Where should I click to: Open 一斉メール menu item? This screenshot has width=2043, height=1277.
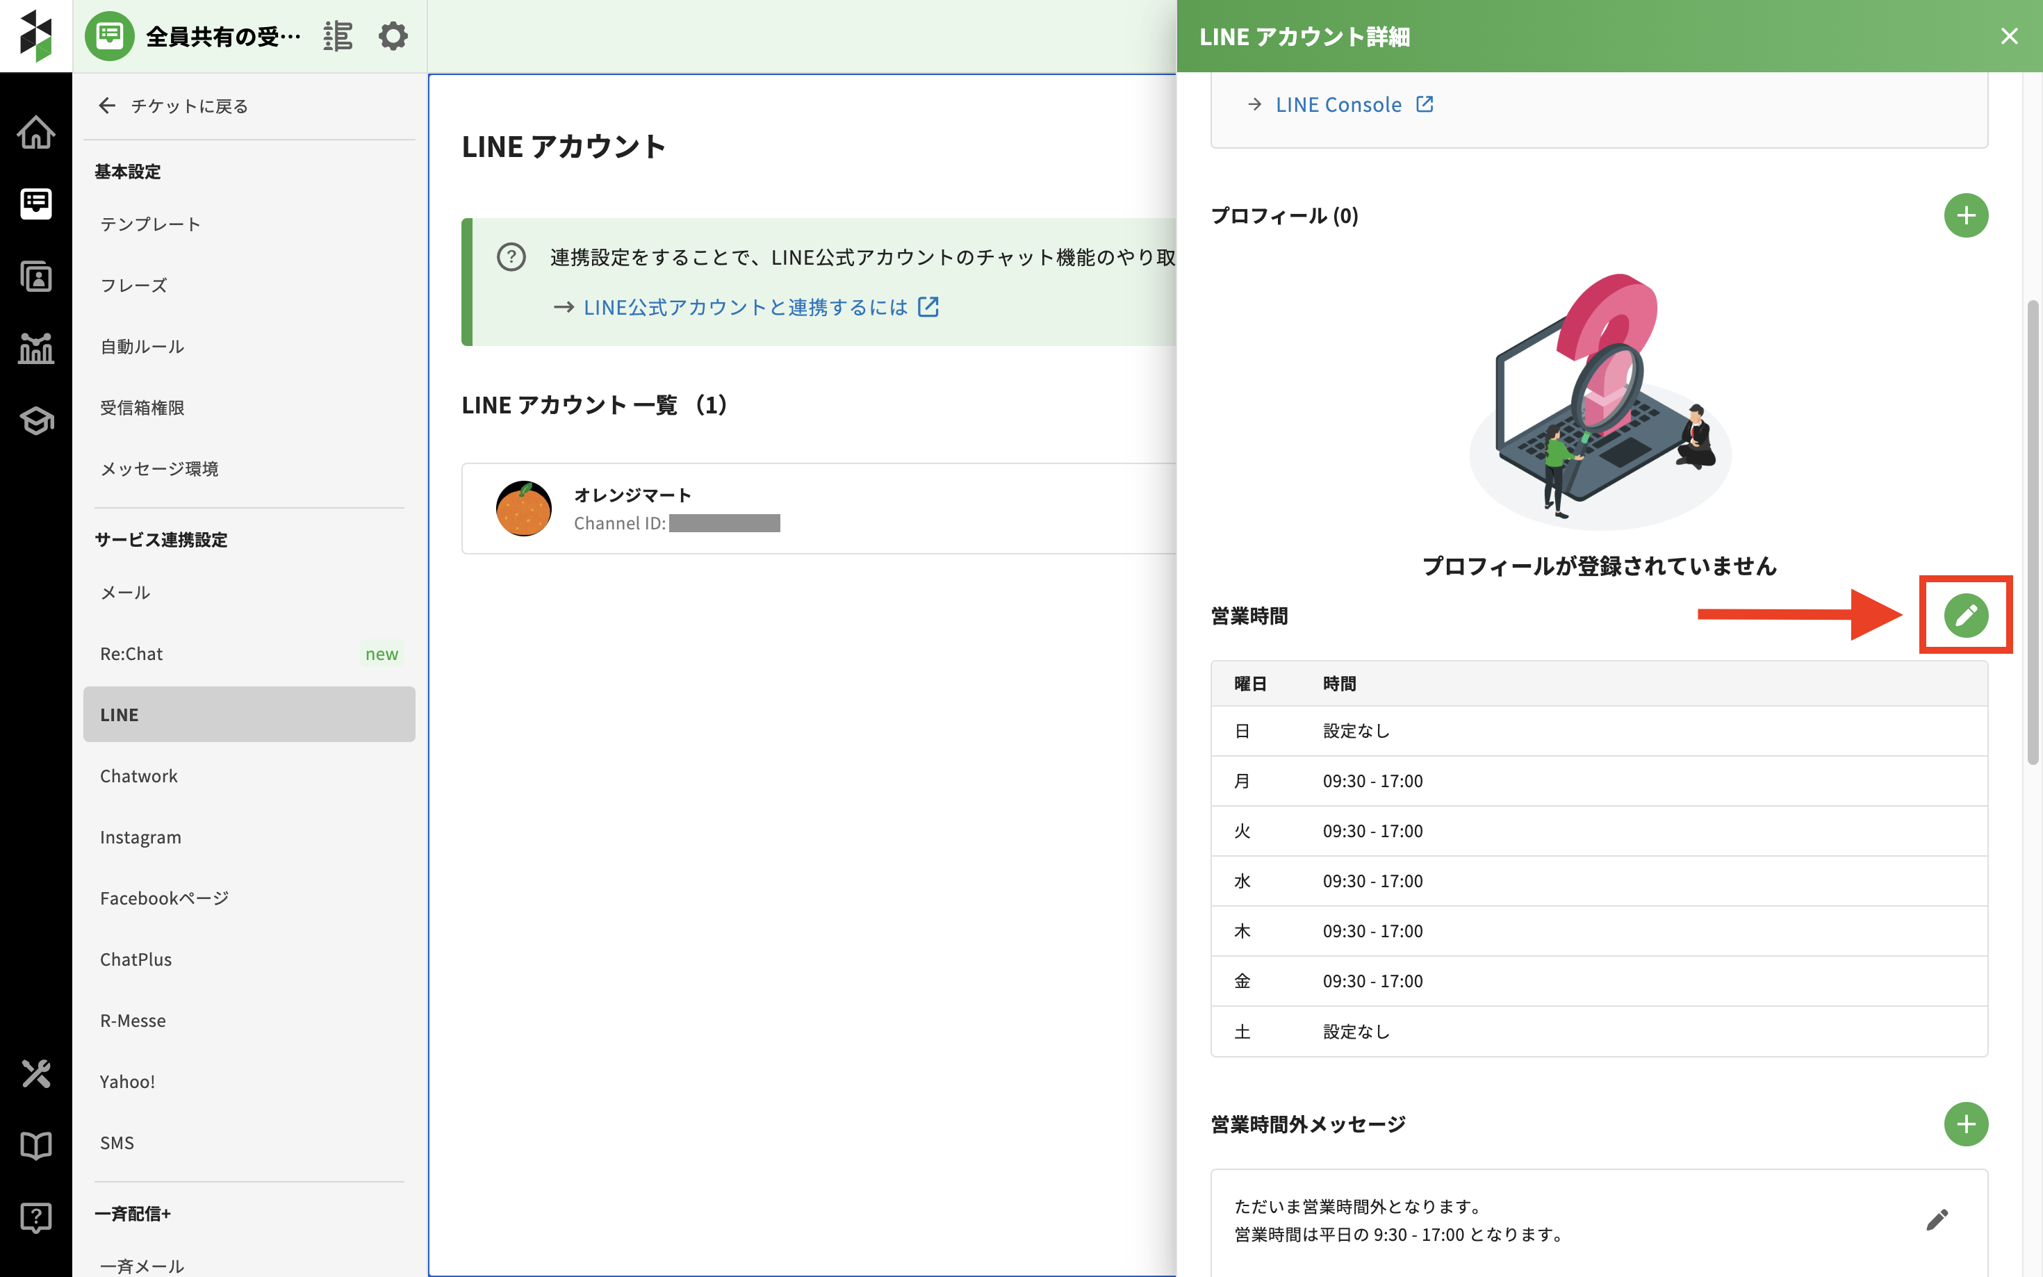249,1264
